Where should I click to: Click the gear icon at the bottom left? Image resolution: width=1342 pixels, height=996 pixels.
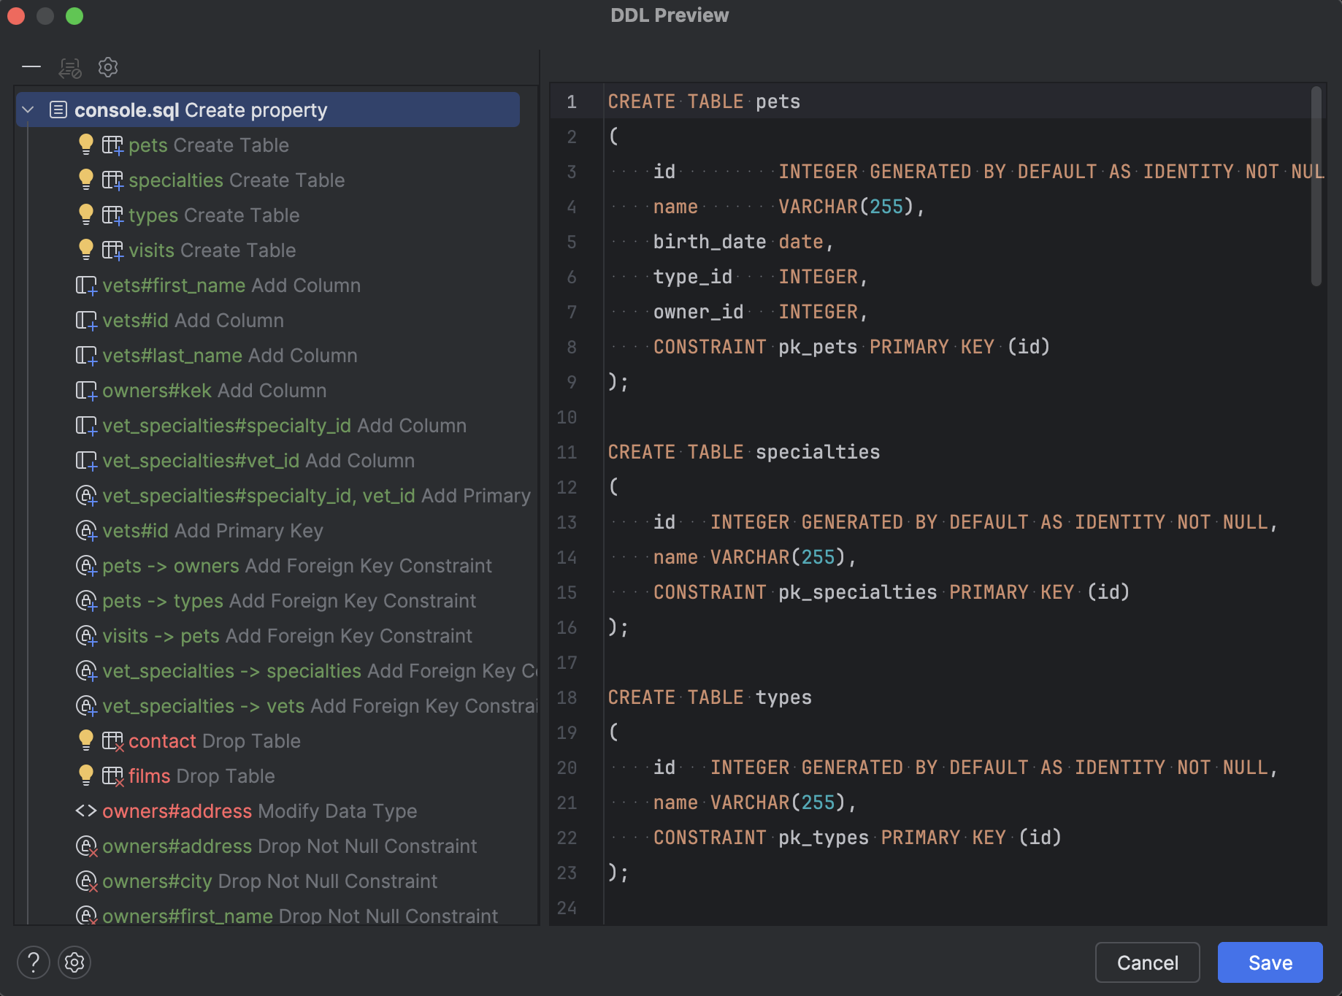[74, 962]
